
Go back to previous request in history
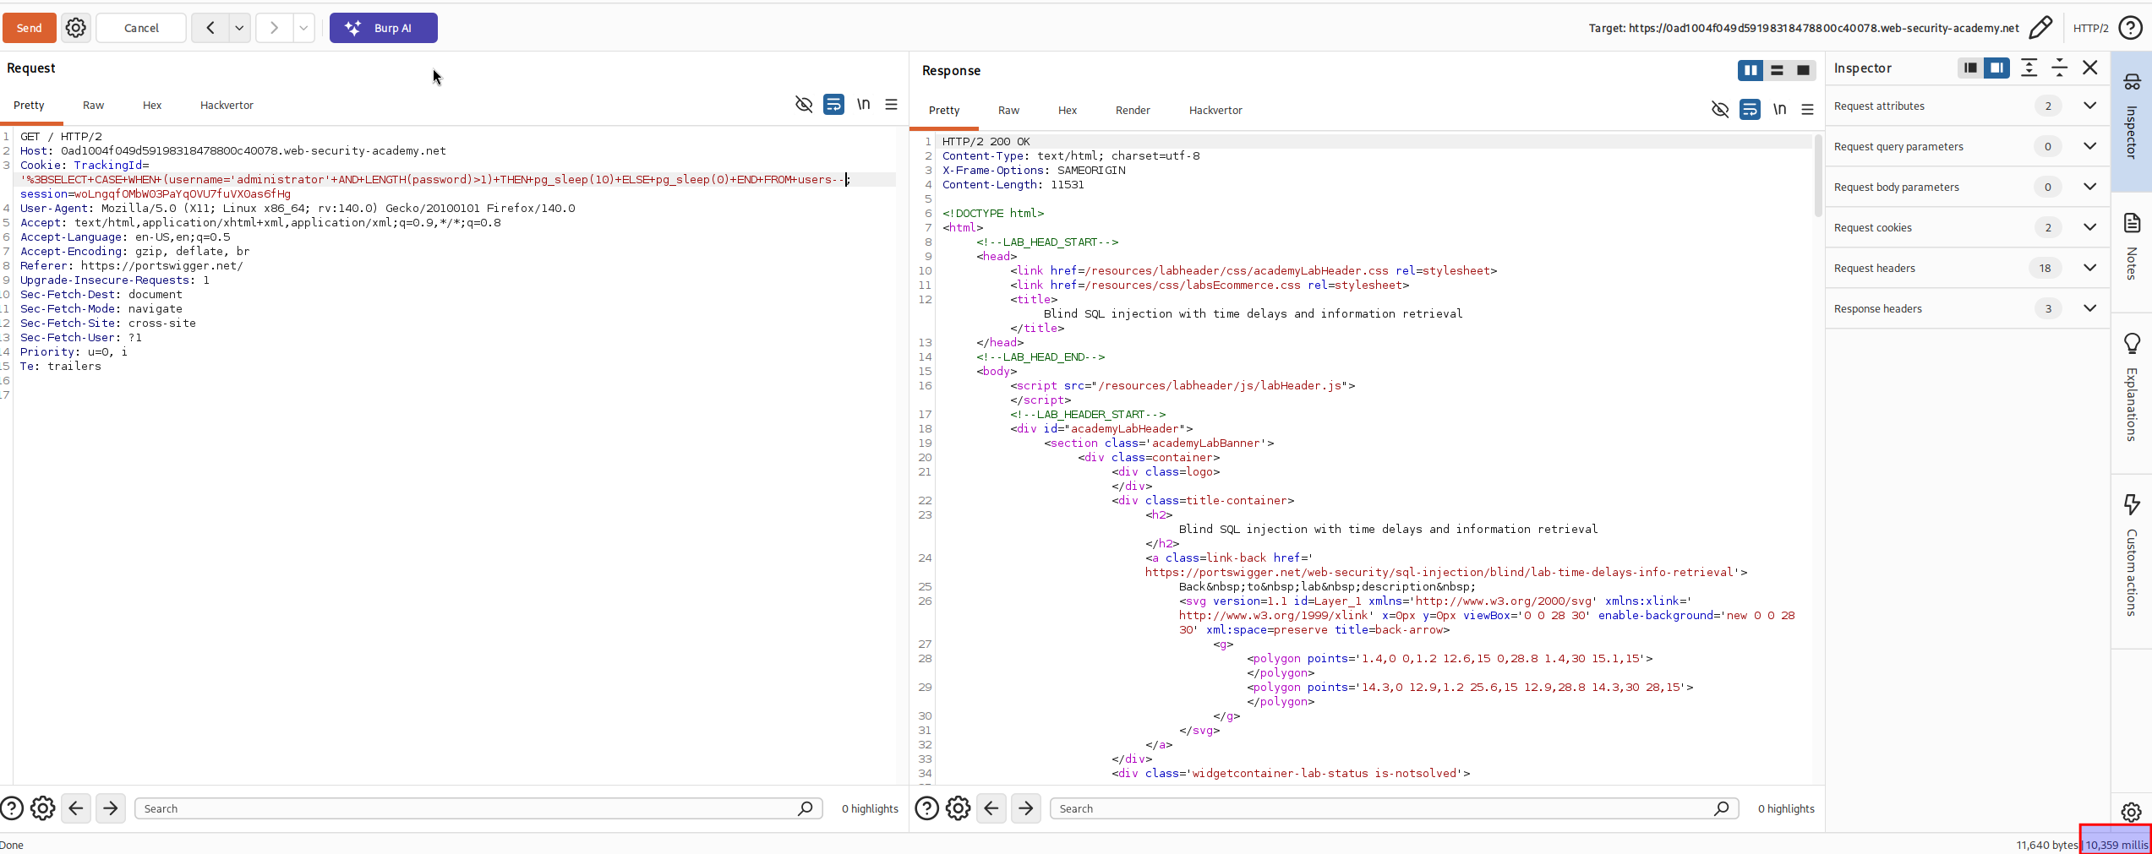click(x=210, y=28)
